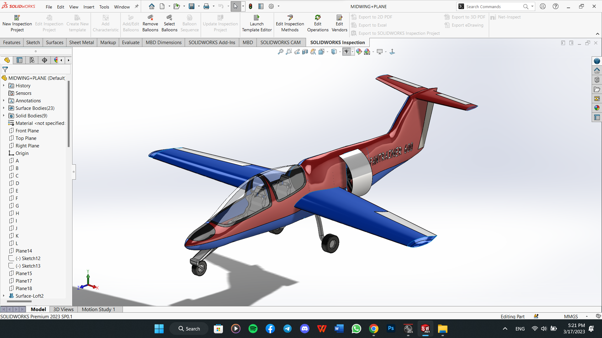
Task: Switch to the Evaluate tab
Action: [x=130, y=42]
